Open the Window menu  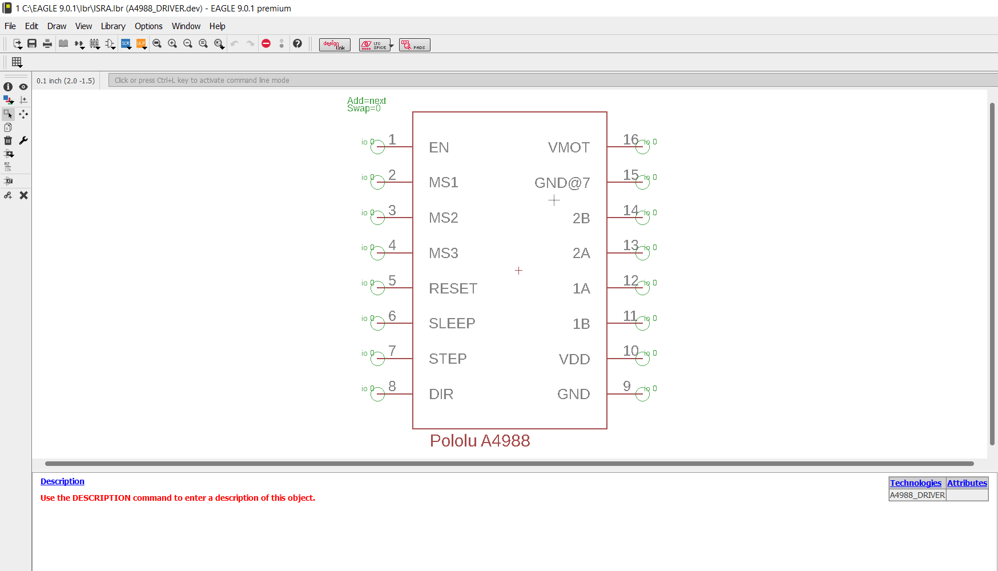[186, 26]
